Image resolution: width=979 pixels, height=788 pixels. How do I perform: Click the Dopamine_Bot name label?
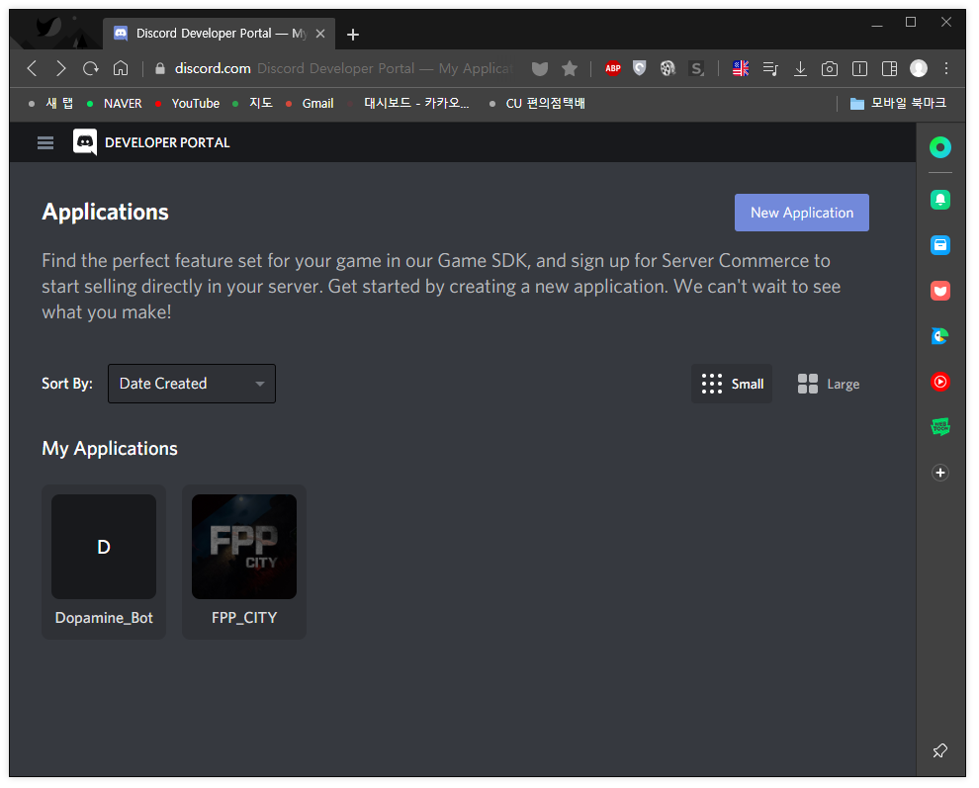[x=104, y=618]
